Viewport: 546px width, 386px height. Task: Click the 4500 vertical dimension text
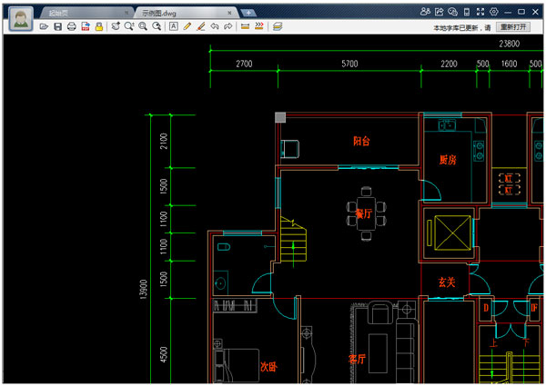coord(163,354)
